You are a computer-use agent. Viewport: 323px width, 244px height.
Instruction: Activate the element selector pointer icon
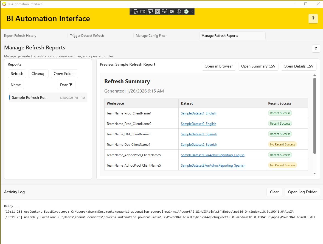click(x=150, y=12)
